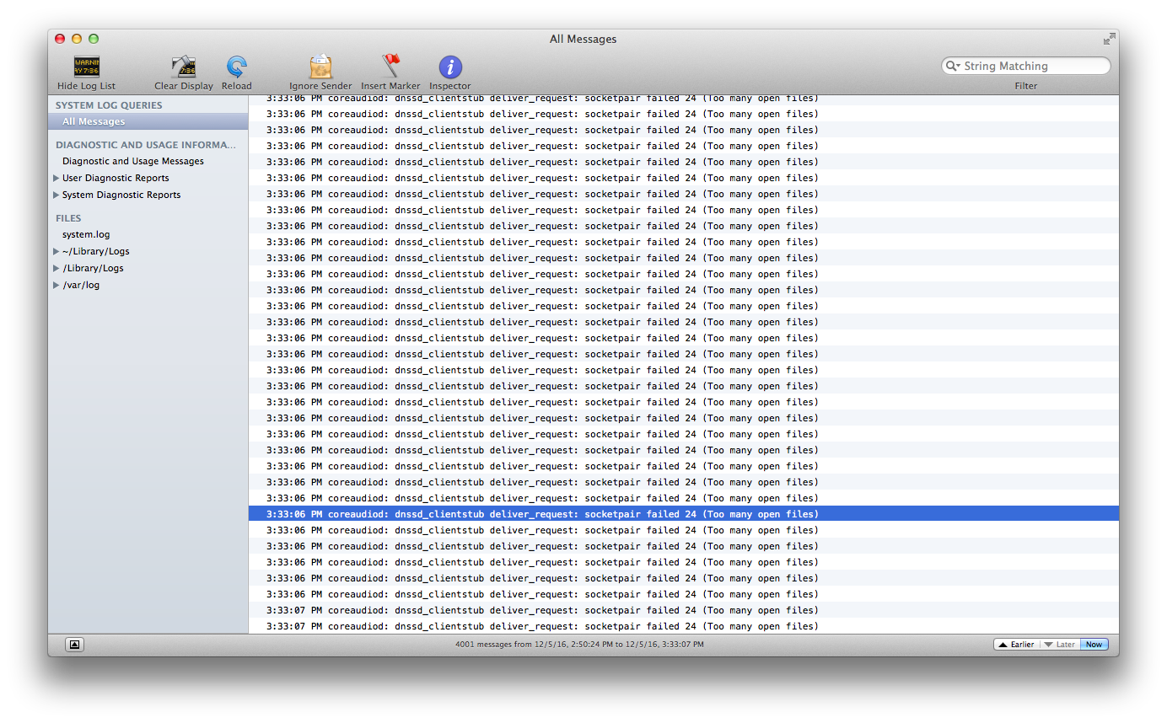The width and height of the screenshot is (1167, 723).
Task: Expand the /Library/Logs disclosure triangle
Action: pyautogui.click(x=56, y=268)
